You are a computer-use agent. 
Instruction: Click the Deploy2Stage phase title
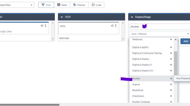(143, 17)
